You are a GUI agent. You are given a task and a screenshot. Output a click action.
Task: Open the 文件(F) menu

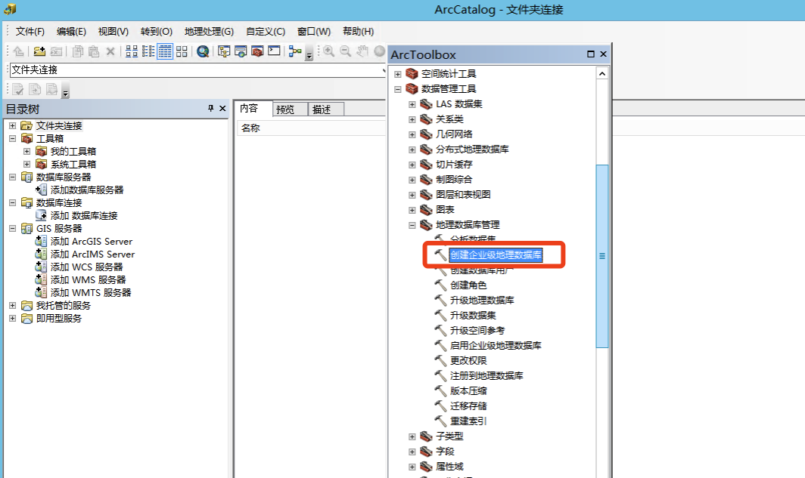click(30, 31)
